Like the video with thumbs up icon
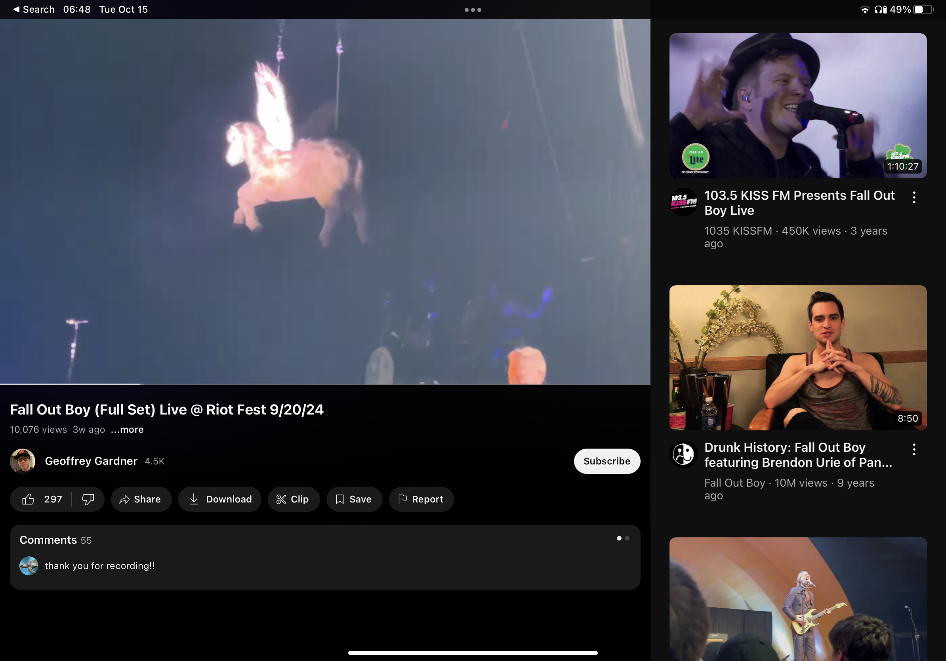 tap(28, 499)
